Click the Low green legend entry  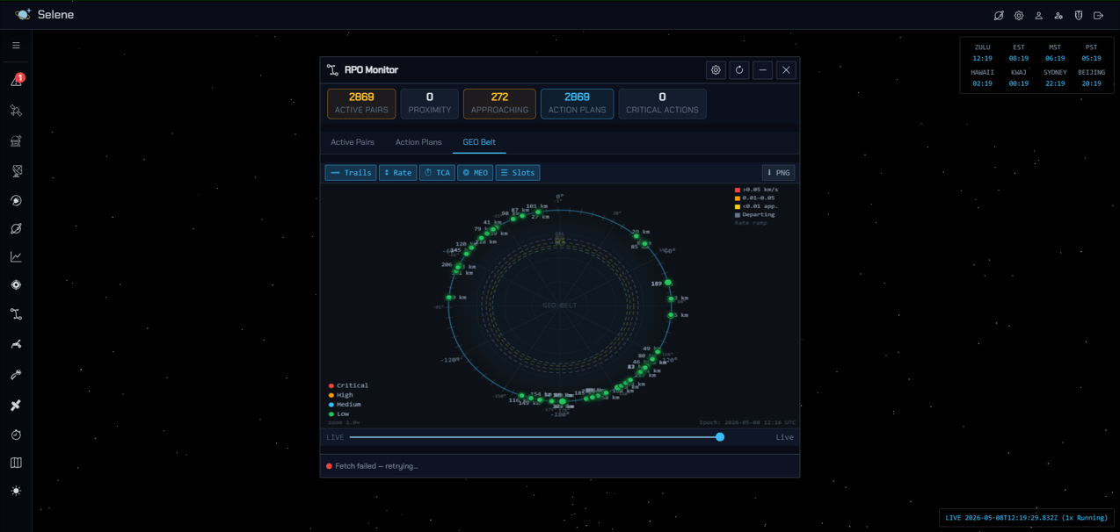coord(338,413)
